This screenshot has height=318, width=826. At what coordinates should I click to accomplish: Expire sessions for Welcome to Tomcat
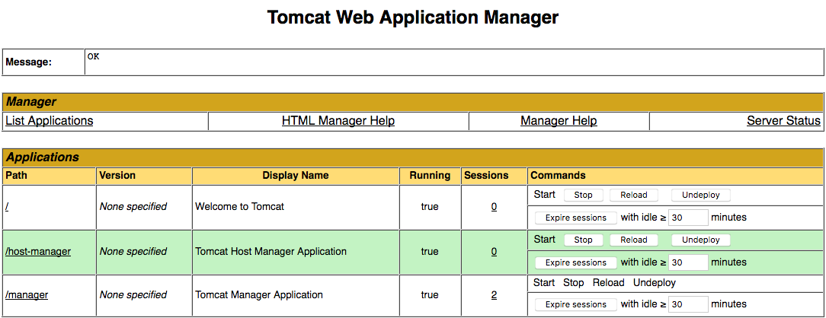point(576,218)
